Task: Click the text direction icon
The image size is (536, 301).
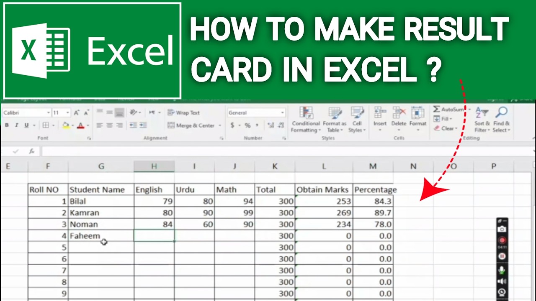Action: pos(152,112)
